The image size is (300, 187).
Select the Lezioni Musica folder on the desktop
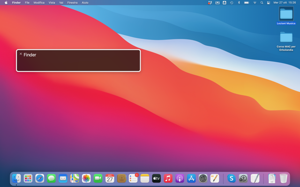pos(286,15)
